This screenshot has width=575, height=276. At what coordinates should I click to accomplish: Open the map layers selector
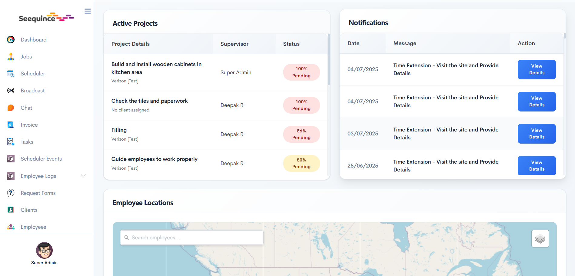[540, 238]
